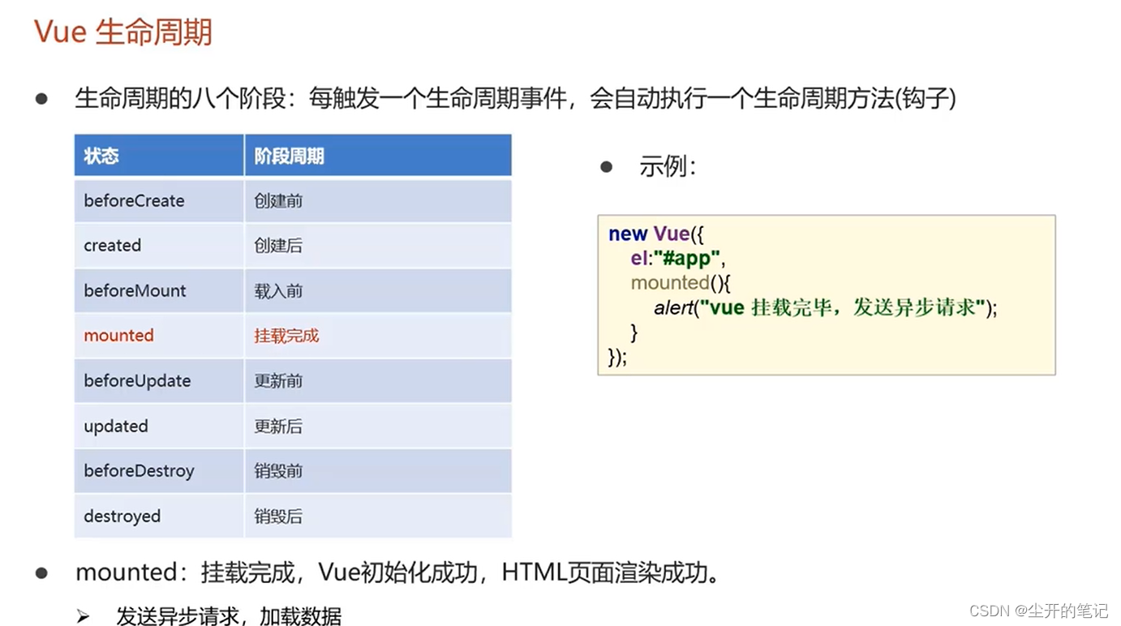Click the 'beforeUpdate' table cell
The height and width of the screenshot is (626, 1121).
(x=159, y=381)
